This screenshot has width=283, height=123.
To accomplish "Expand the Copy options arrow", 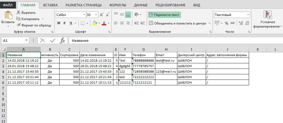I will [43, 19].
